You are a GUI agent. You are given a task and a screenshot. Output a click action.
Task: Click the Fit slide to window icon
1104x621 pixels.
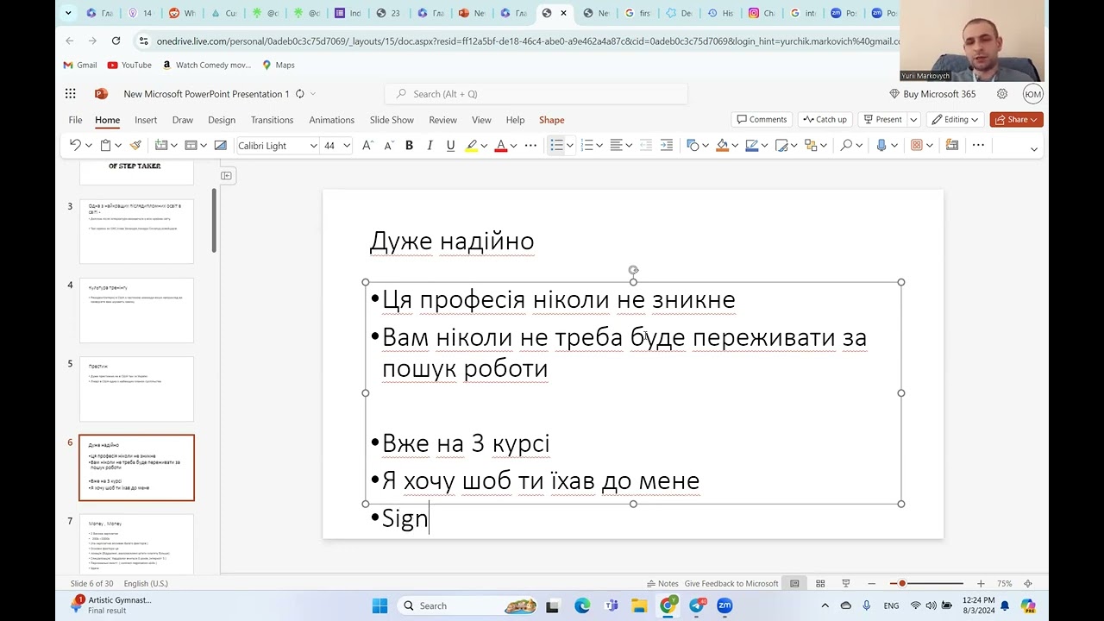1027,584
